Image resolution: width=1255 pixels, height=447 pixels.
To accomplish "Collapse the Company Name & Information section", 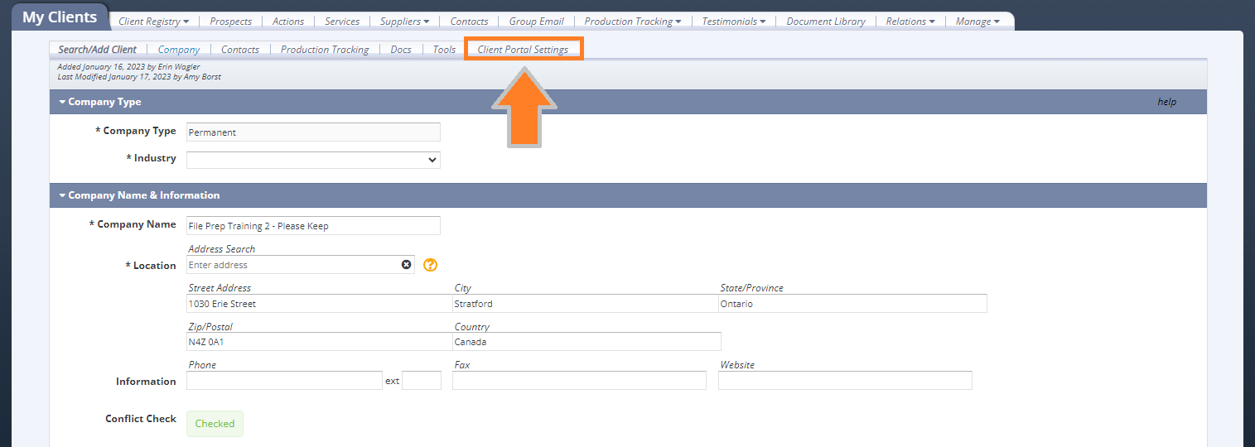I will [x=62, y=195].
